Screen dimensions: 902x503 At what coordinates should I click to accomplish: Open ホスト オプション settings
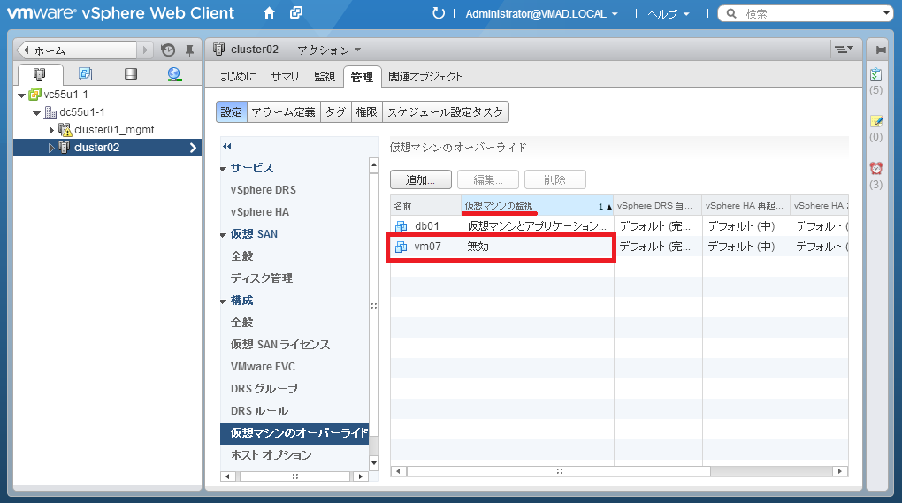point(271,454)
